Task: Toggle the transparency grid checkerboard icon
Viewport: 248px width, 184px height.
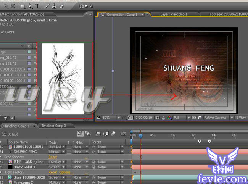Action: (x=200, y=118)
